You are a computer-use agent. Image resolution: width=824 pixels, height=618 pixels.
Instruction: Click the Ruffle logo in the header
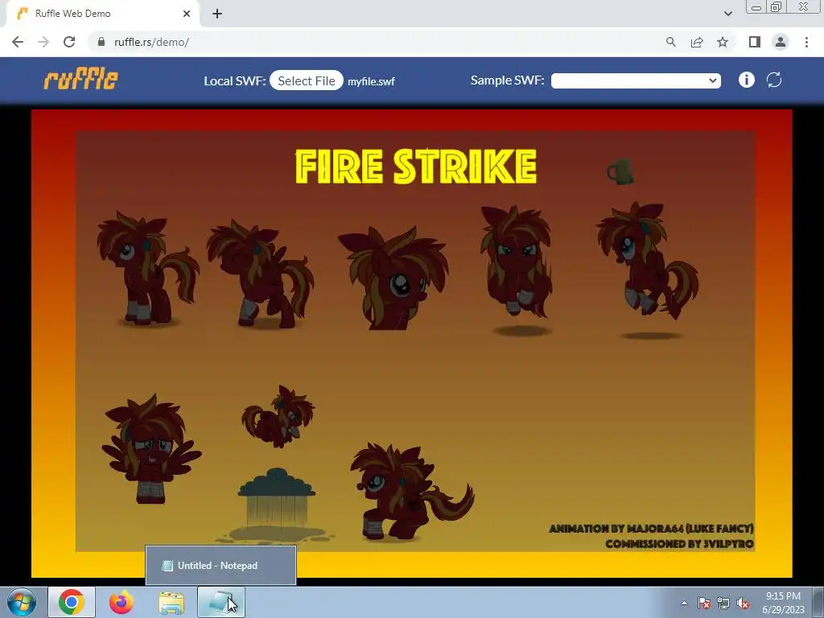pos(81,80)
